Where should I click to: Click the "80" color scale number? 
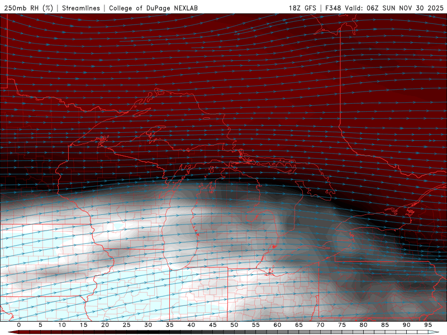pyautogui.click(x=363, y=325)
